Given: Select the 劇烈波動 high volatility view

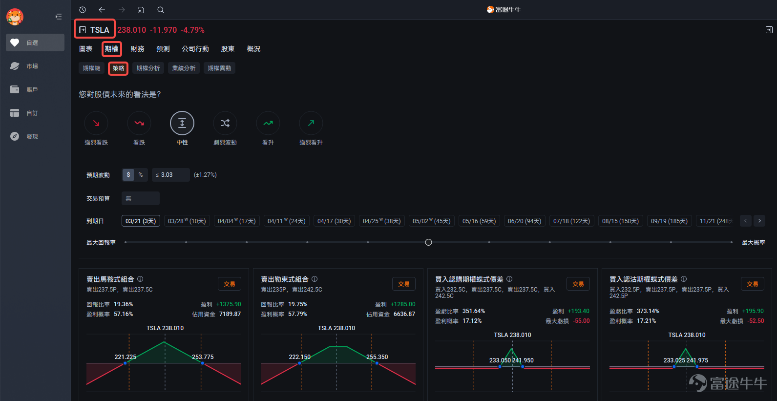Looking at the screenshot, I should 225,124.
